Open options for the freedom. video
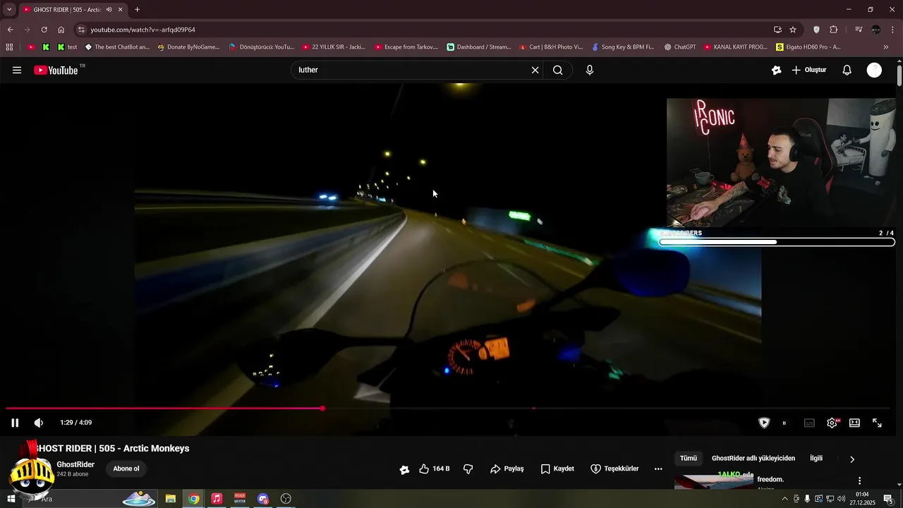 click(859, 480)
